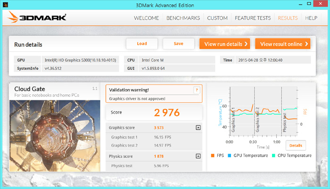Open the Feature Tests tab
The image size is (330, 189).
tap(253, 18)
